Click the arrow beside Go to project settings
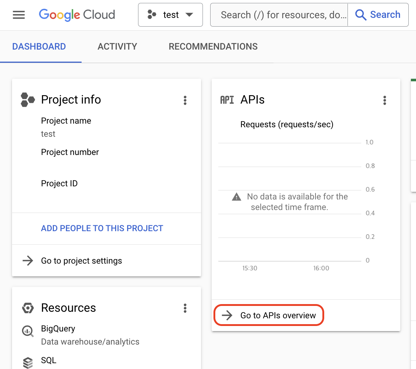The image size is (416, 369). pyautogui.click(x=28, y=261)
